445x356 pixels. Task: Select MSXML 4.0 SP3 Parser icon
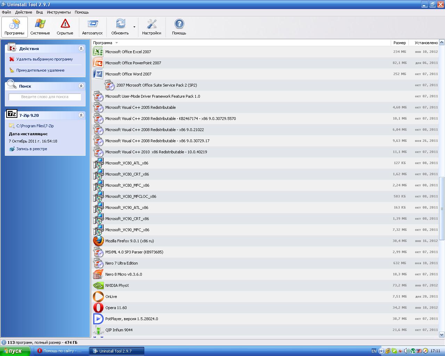pyautogui.click(x=98, y=252)
